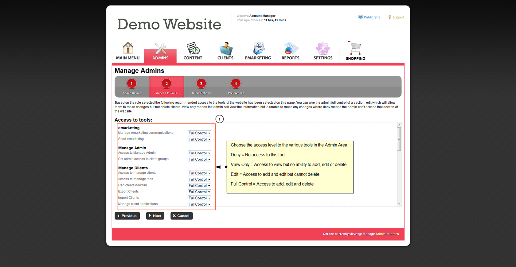This screenshot has height=267, width=516.
Task: Expand the Send emarketing access dropdown
Action: (199, 139)
